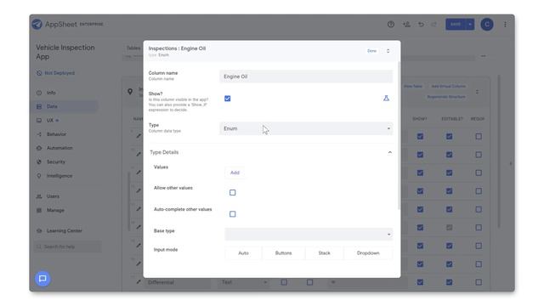
Task: Collapse the Type Details section
Action: click(x=390, y=152)
